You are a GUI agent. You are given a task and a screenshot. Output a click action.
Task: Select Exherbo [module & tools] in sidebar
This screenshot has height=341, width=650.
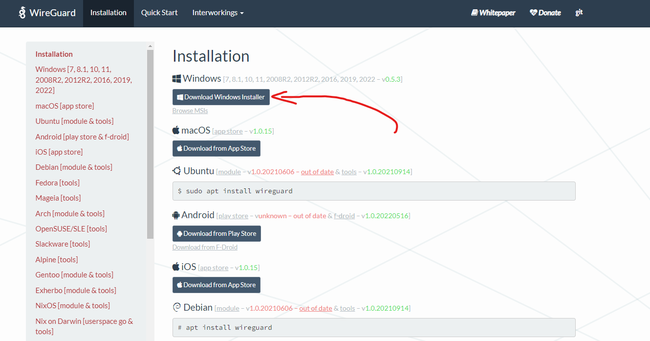tap(76, 290)
